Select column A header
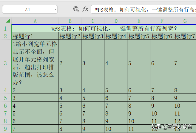 point(35,21)
